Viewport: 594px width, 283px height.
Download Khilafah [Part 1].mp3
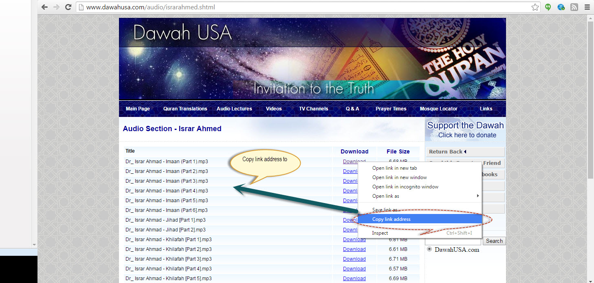[x=354, y=240]
